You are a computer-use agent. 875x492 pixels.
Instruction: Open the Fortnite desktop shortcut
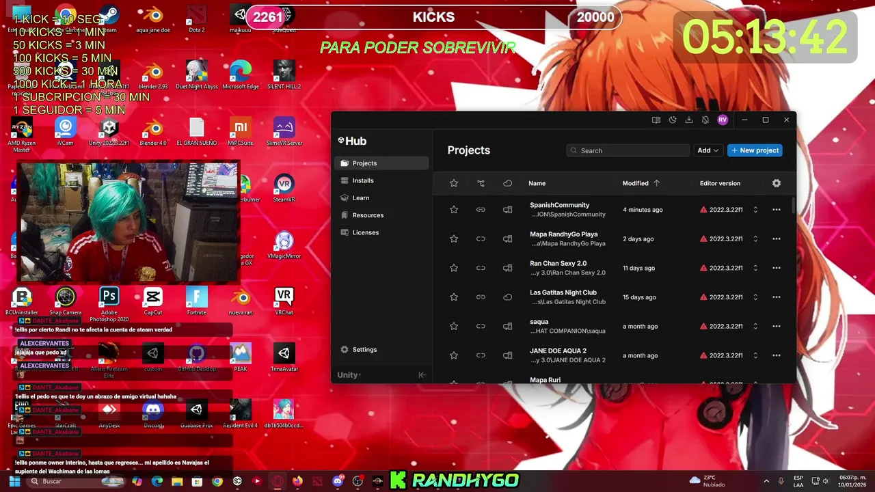point(197,301)
